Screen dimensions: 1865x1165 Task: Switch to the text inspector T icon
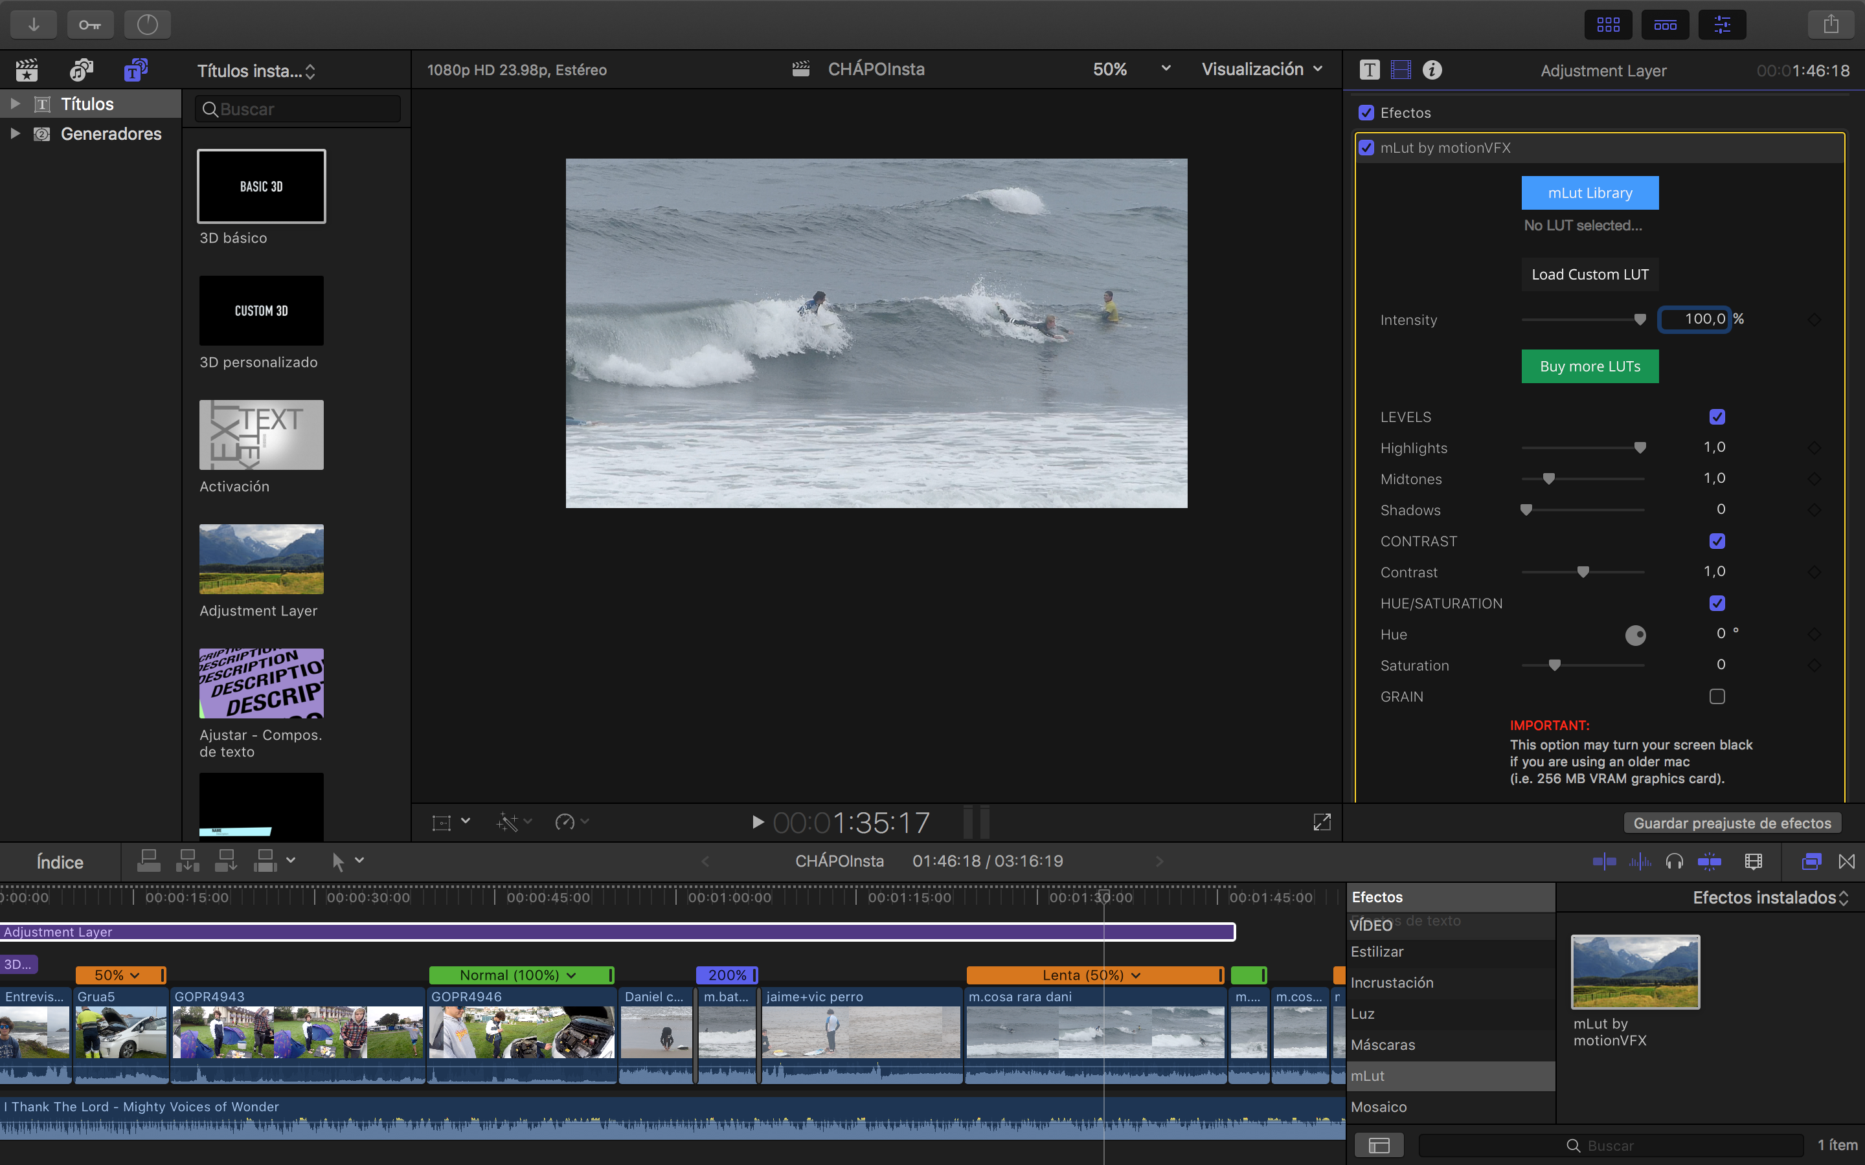point(1370,70)
